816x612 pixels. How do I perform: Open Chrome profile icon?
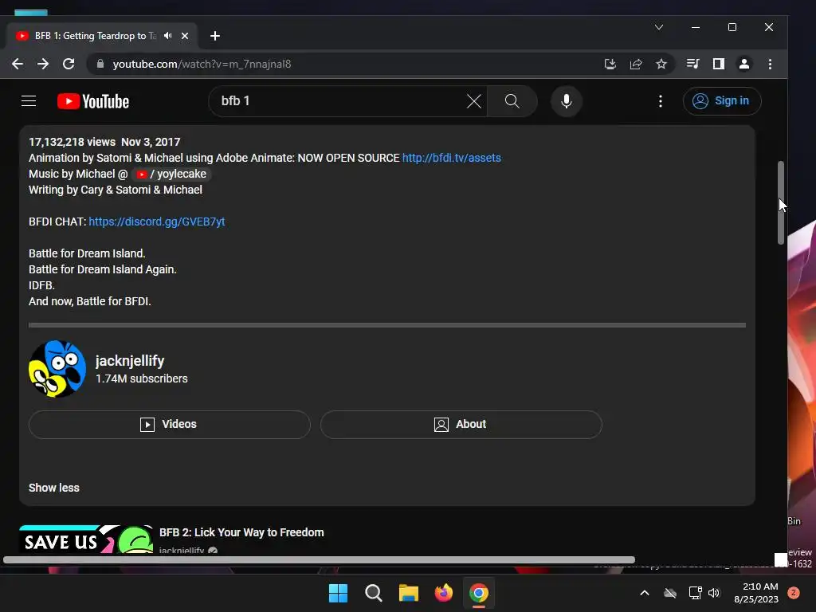tap(744, 64)
